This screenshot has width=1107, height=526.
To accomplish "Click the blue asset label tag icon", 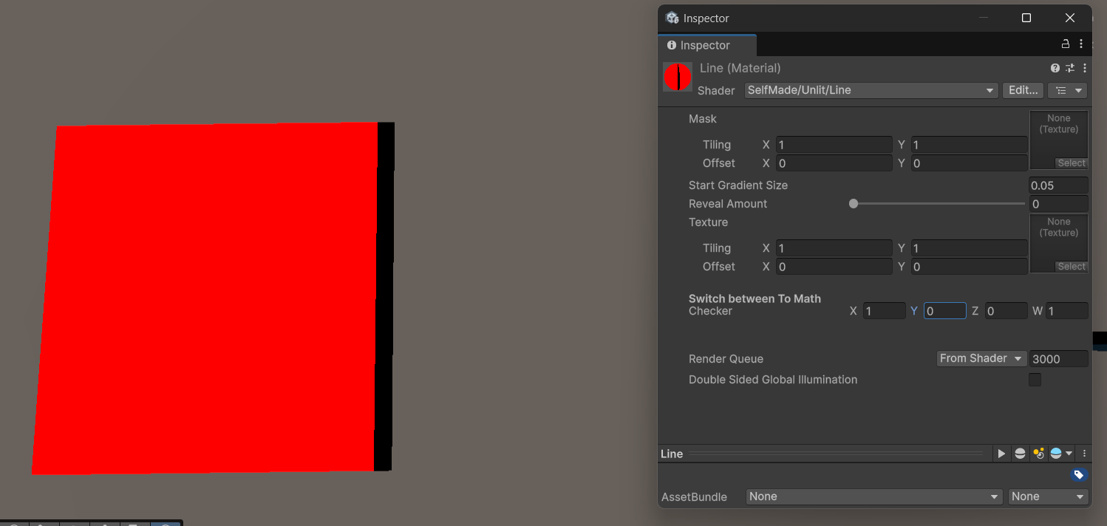I will (x=1078, y=475).
